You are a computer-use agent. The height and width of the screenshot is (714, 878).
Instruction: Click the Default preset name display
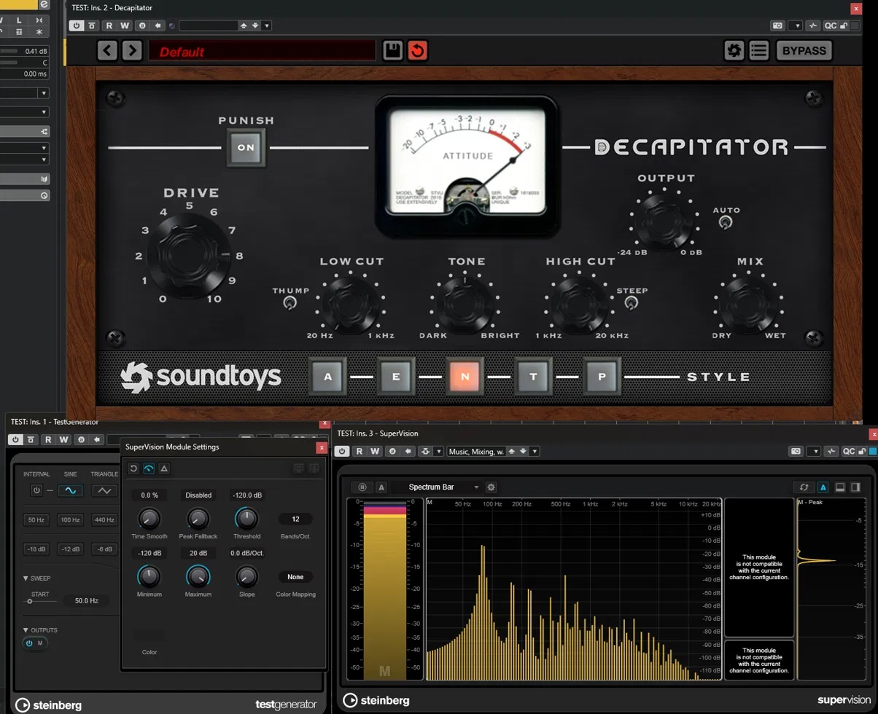[x=262, y=51]
